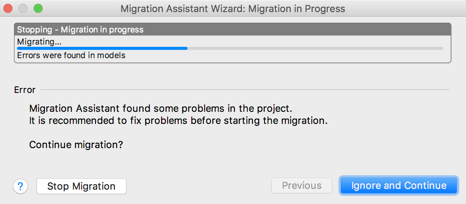The image size is (466, 204).
Task: Minimize the window using the yellow button
Action: (23, 8)
